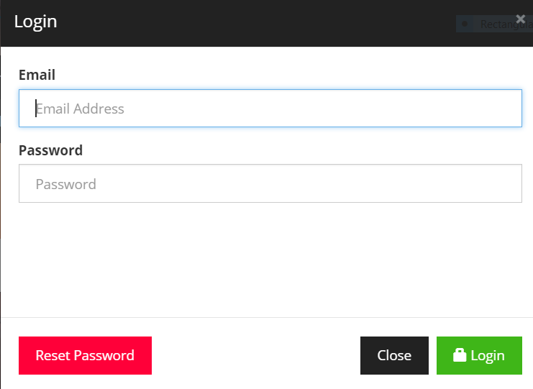This screenshot has width=533, height=389.
Task: Click the white X in the header corner
Action: pos(521,19)
